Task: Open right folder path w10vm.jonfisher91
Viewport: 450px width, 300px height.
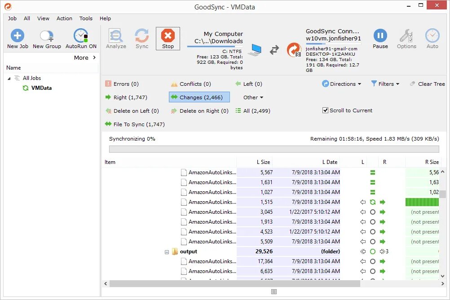Action: point(333,39)
